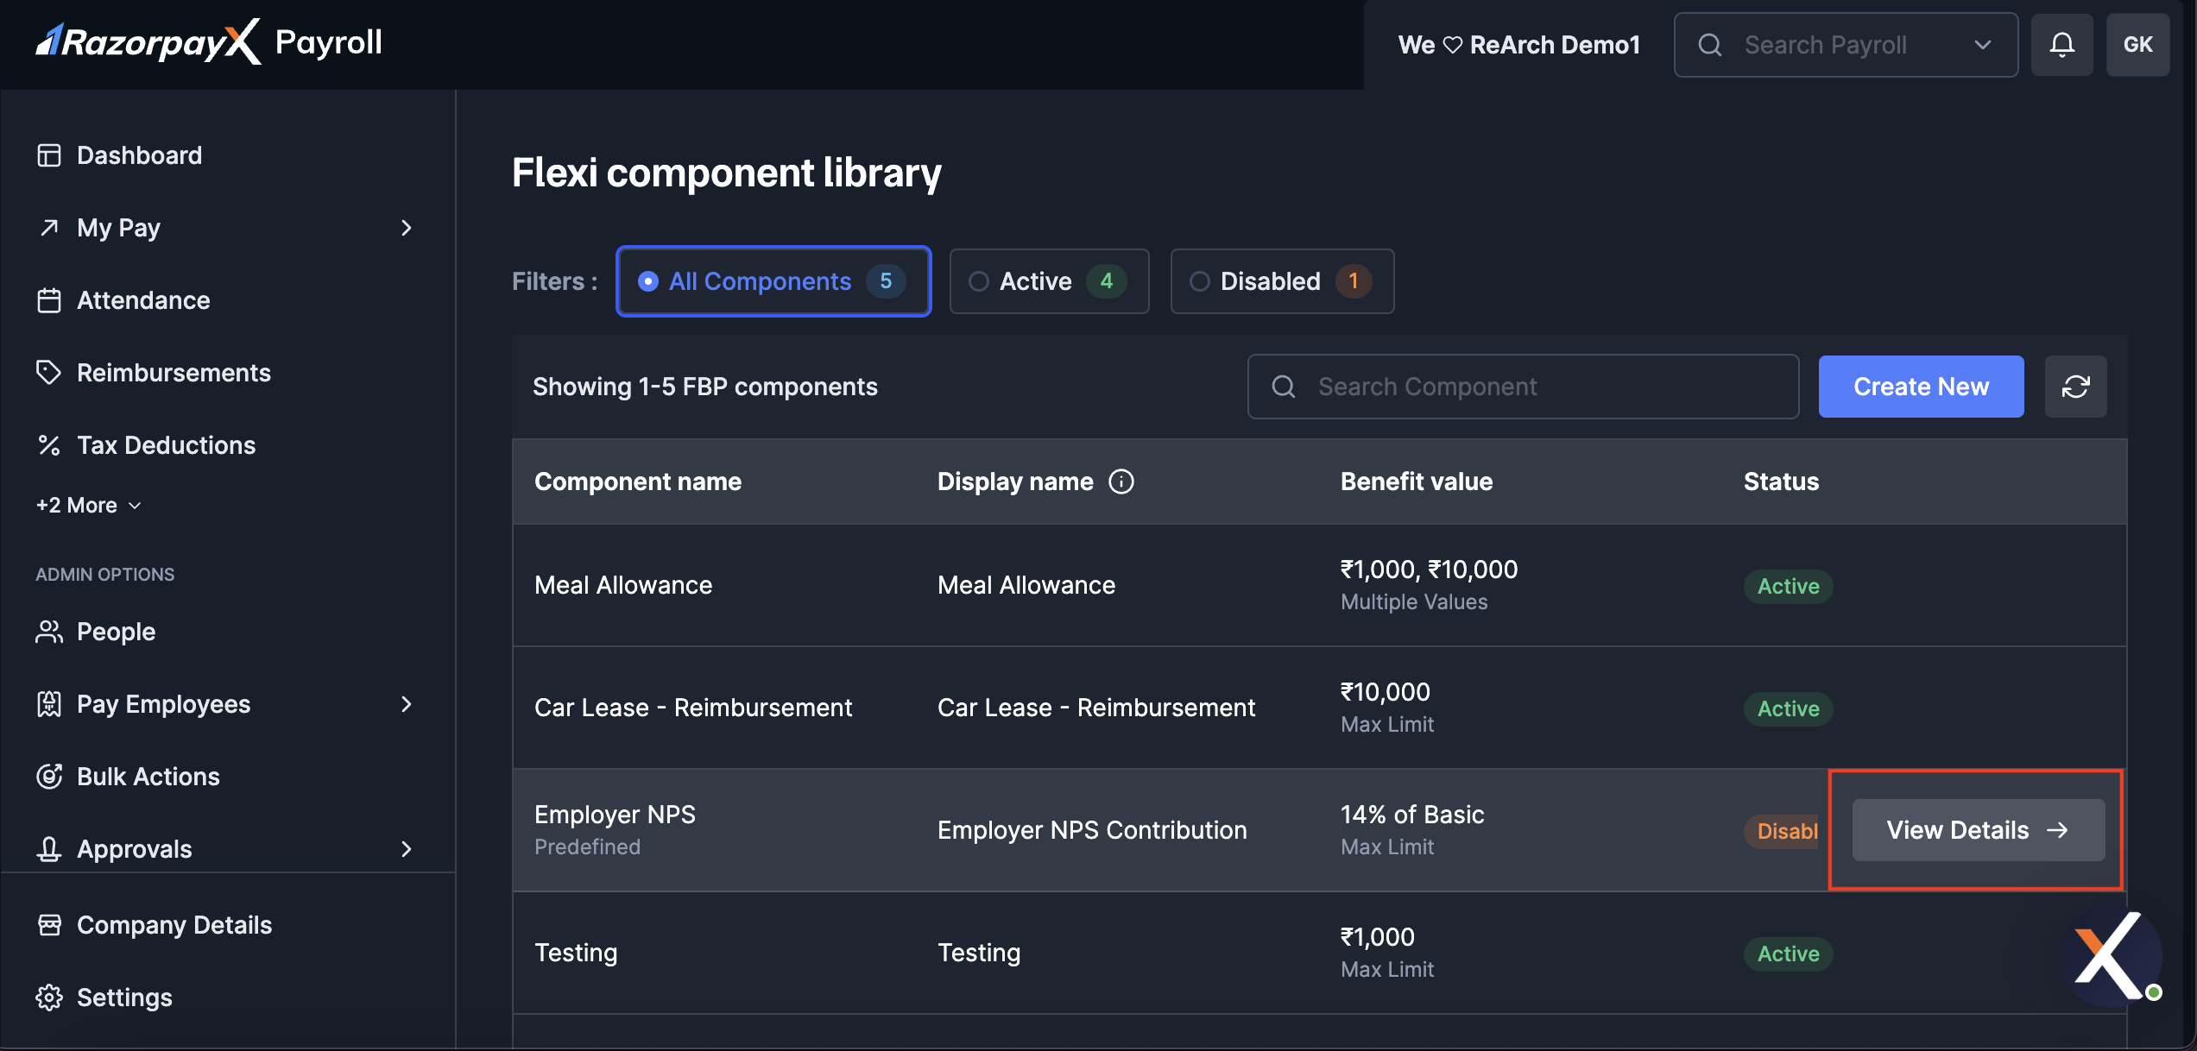Open the notifications bell
Image resolution: width=2197 pixels, height=1051 pixels.
(2061, 45)
